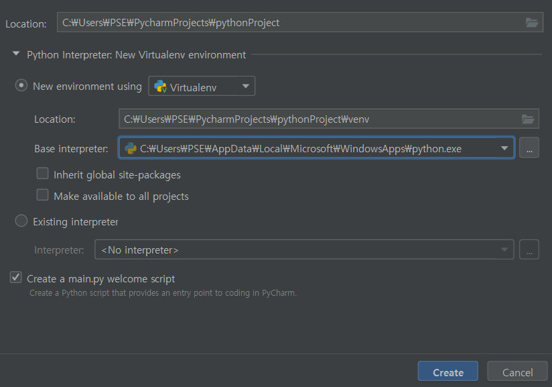Screen dimensions: 552x387
Task: Expand Base interpreter dropdown arrow
Action: click(504, 148)
